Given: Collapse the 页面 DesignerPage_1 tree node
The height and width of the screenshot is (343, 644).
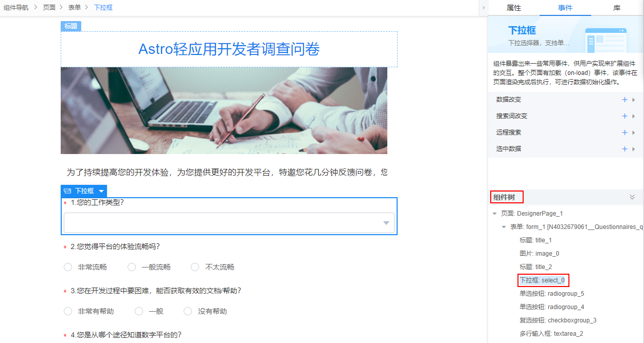Looking at the screenshot, I should [495, 214].
